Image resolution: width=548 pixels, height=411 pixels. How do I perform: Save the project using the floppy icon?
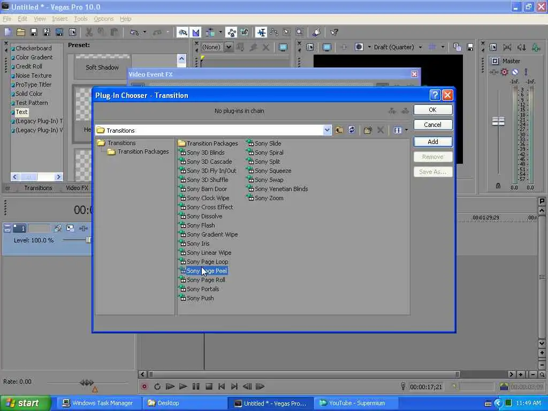click(x=34, y=32)
